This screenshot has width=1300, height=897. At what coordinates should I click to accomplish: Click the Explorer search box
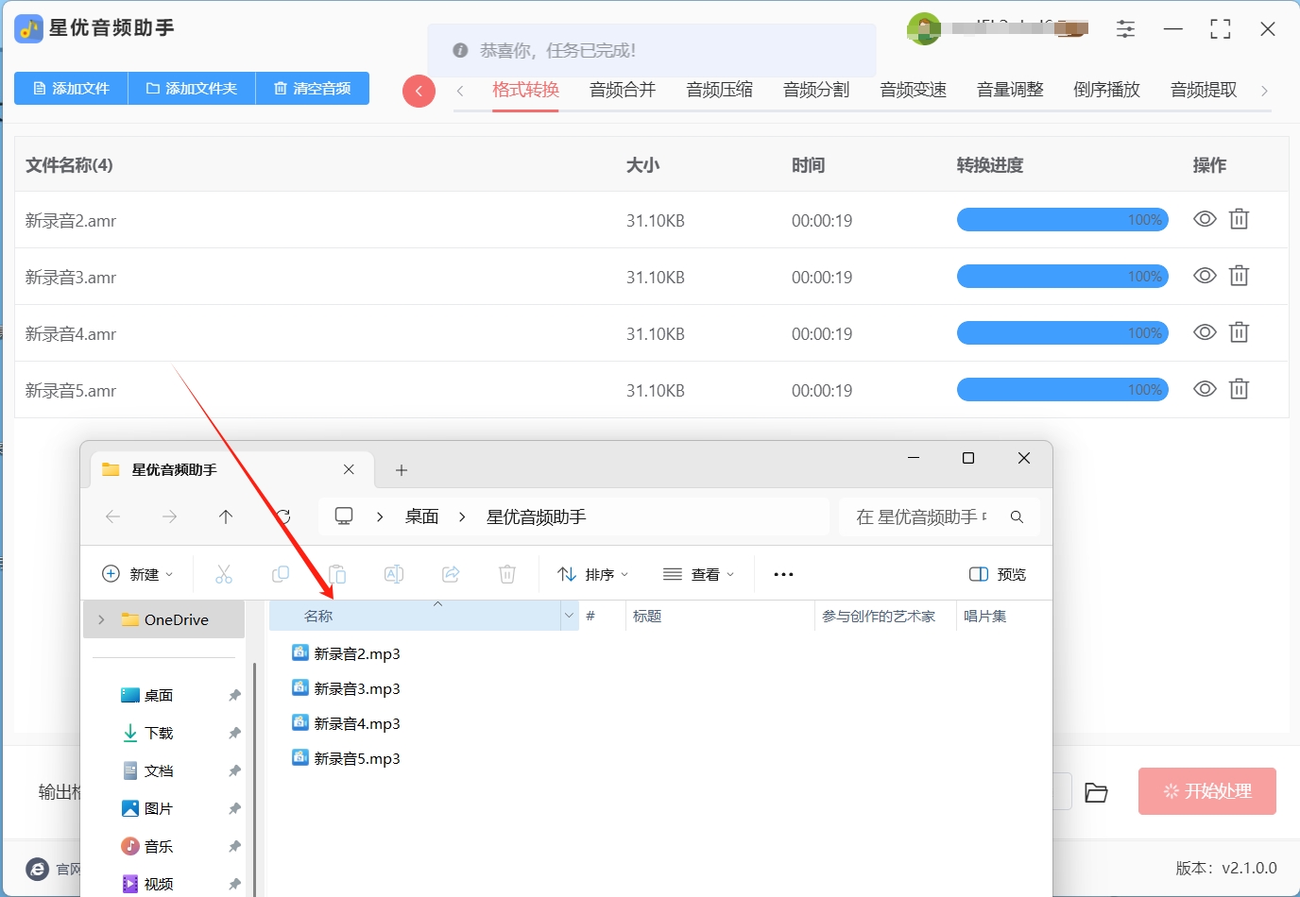tap(939, 516)
